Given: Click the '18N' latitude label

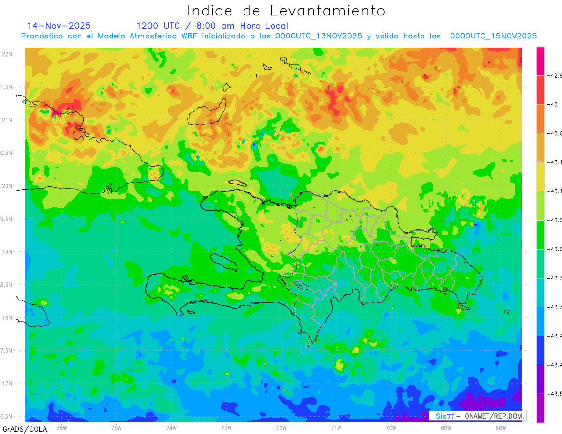Looking at the screenshot, I should click(7, 317).
